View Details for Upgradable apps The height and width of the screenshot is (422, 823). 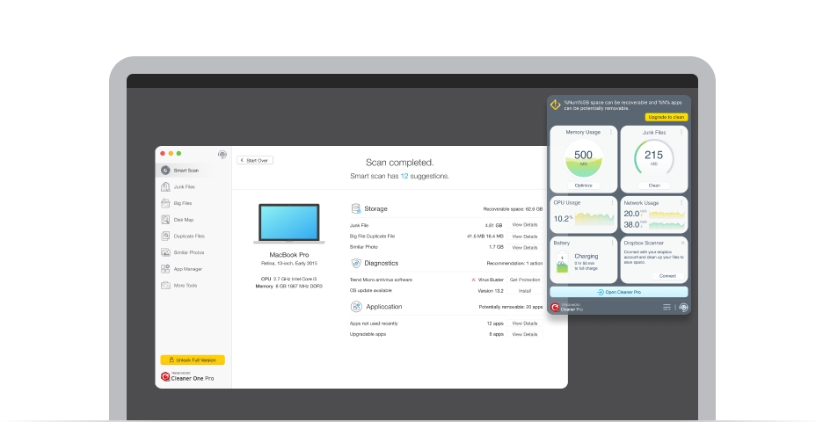tap(525, 334)
